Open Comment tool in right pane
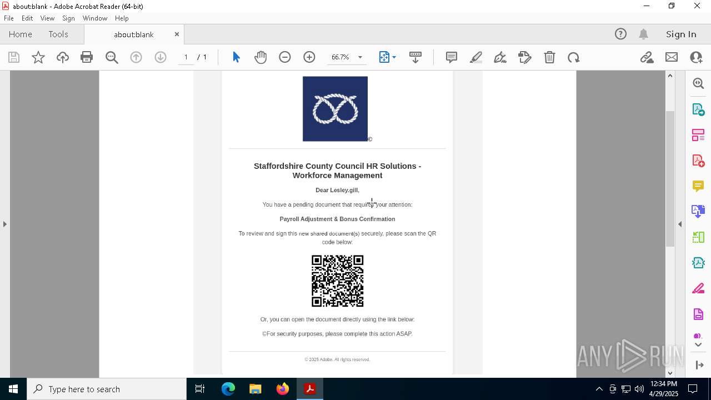711x400 pixels. [698, 186]
